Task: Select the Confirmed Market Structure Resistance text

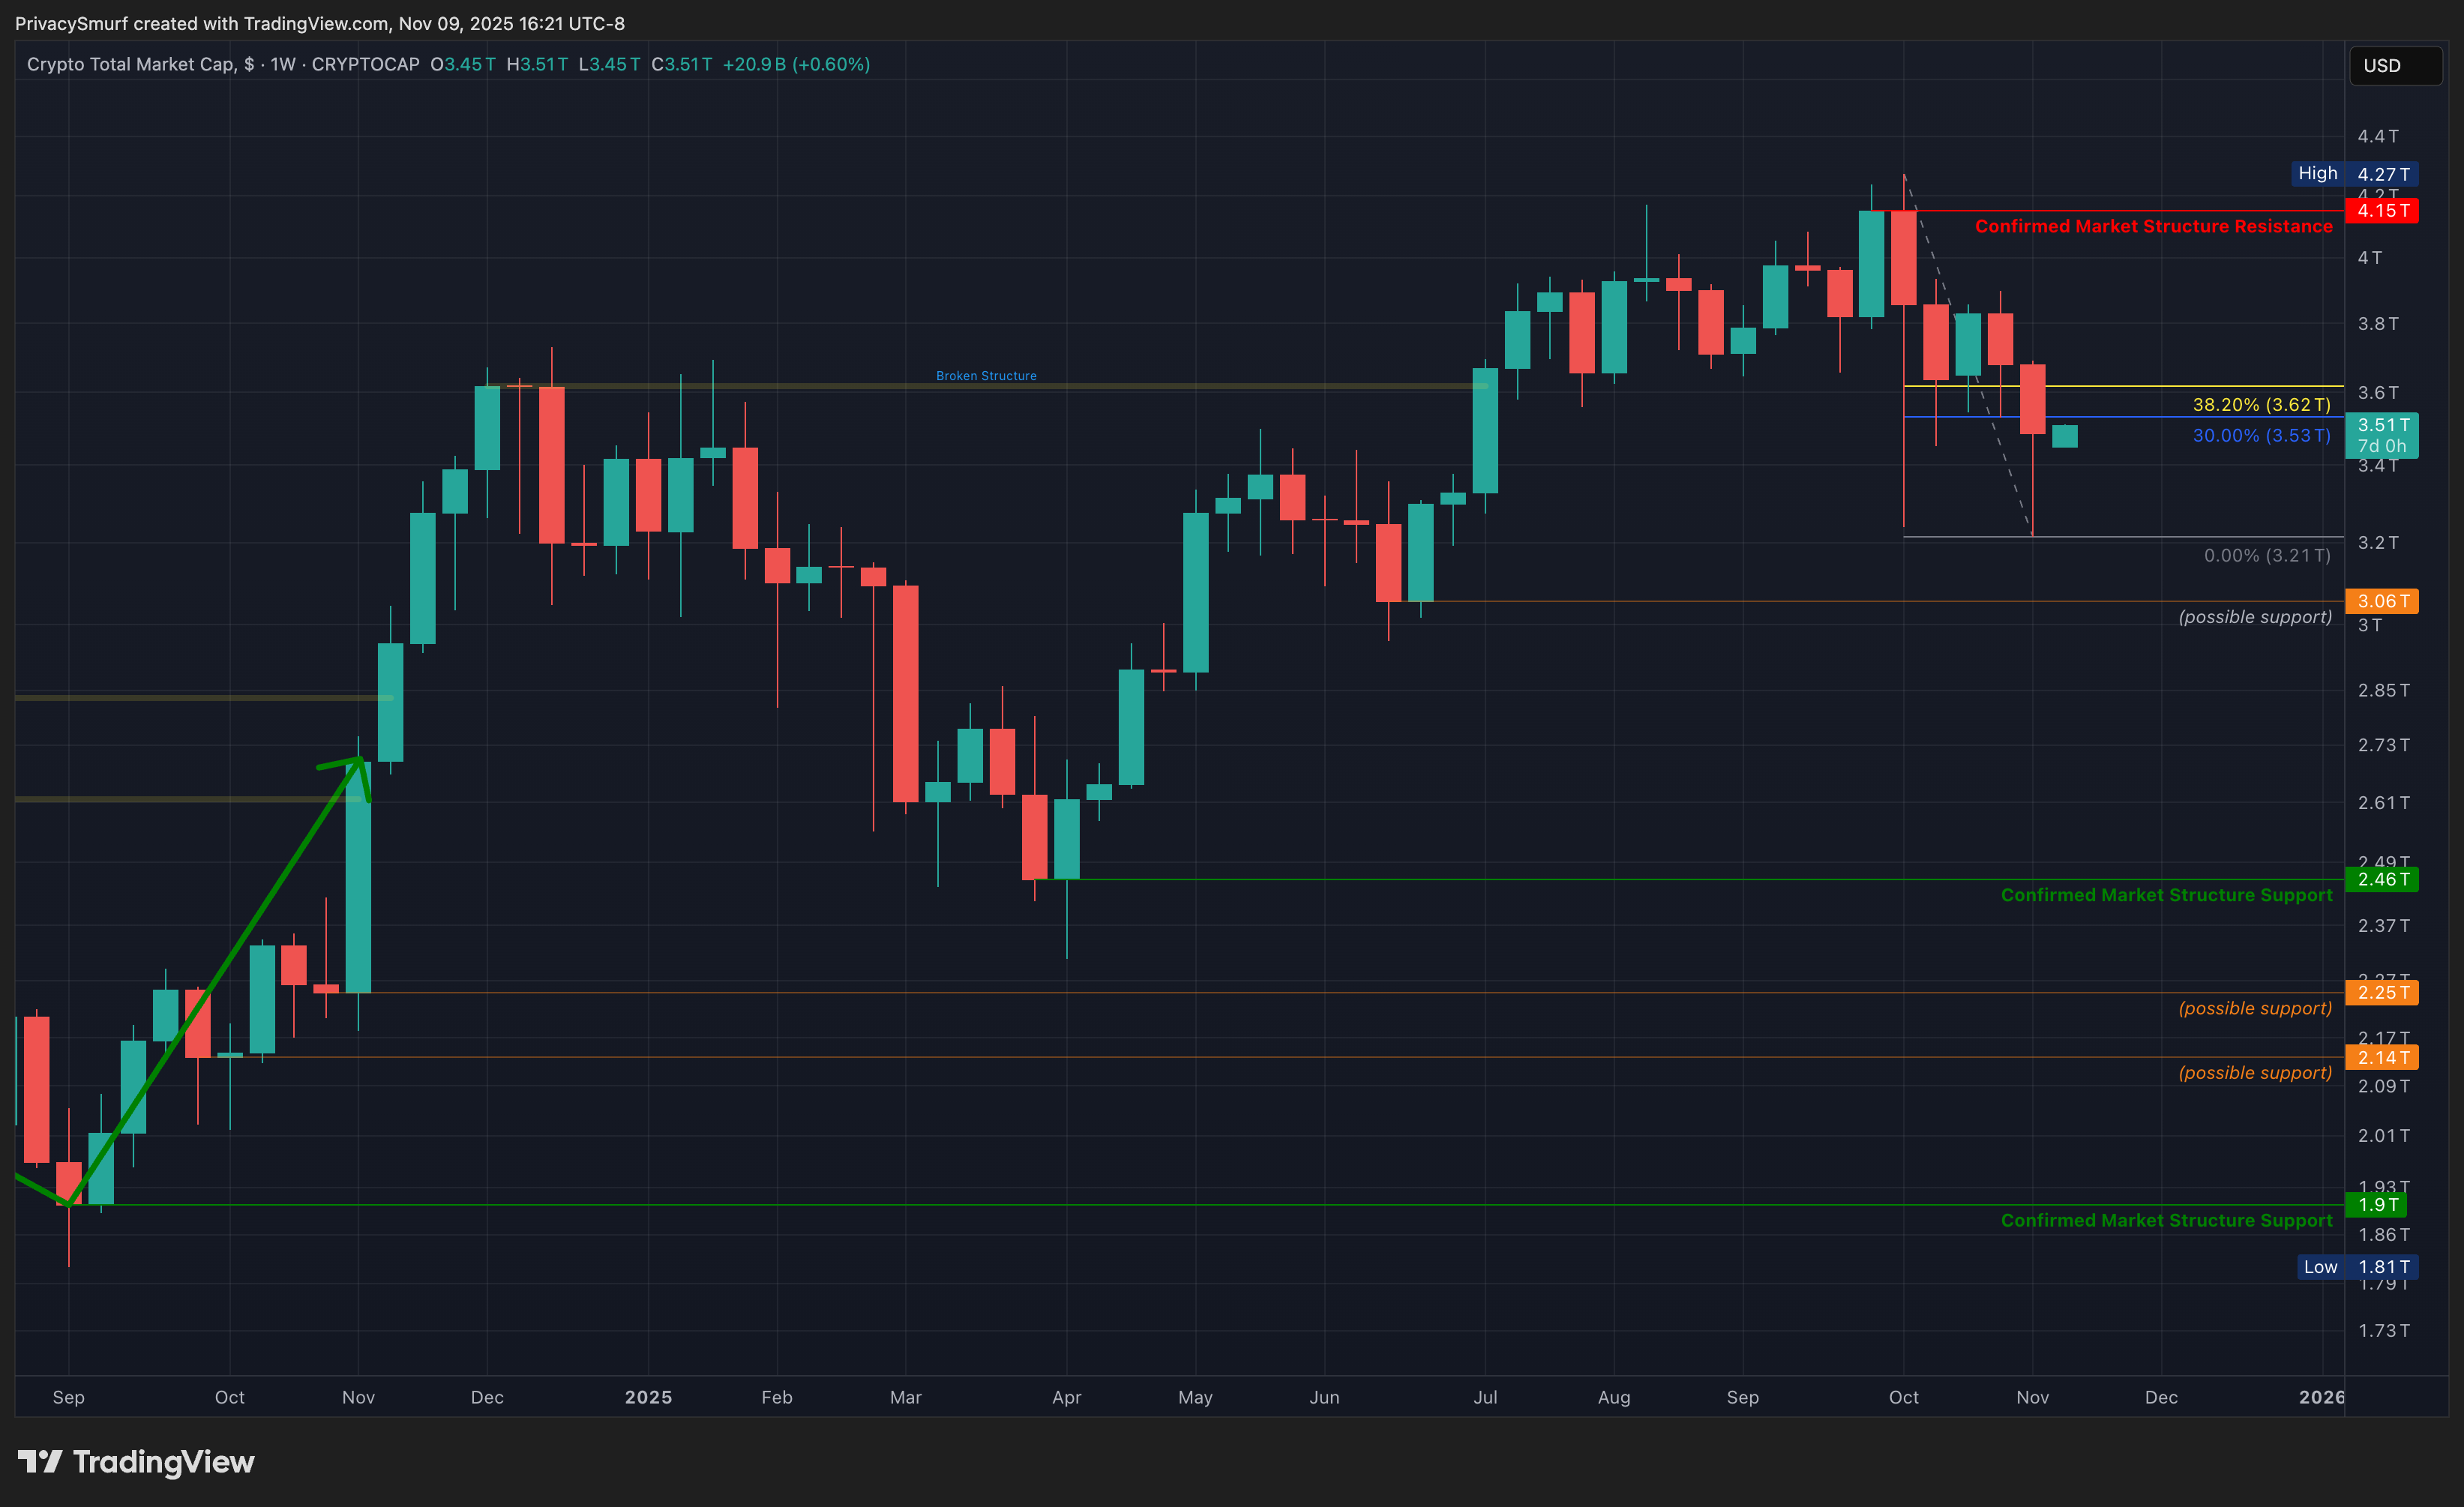Action: (x=2153, y=226)
